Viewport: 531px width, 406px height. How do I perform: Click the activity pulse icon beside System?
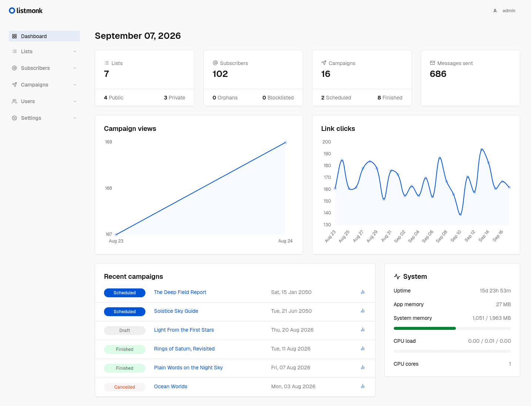click(x=397, y=277)
